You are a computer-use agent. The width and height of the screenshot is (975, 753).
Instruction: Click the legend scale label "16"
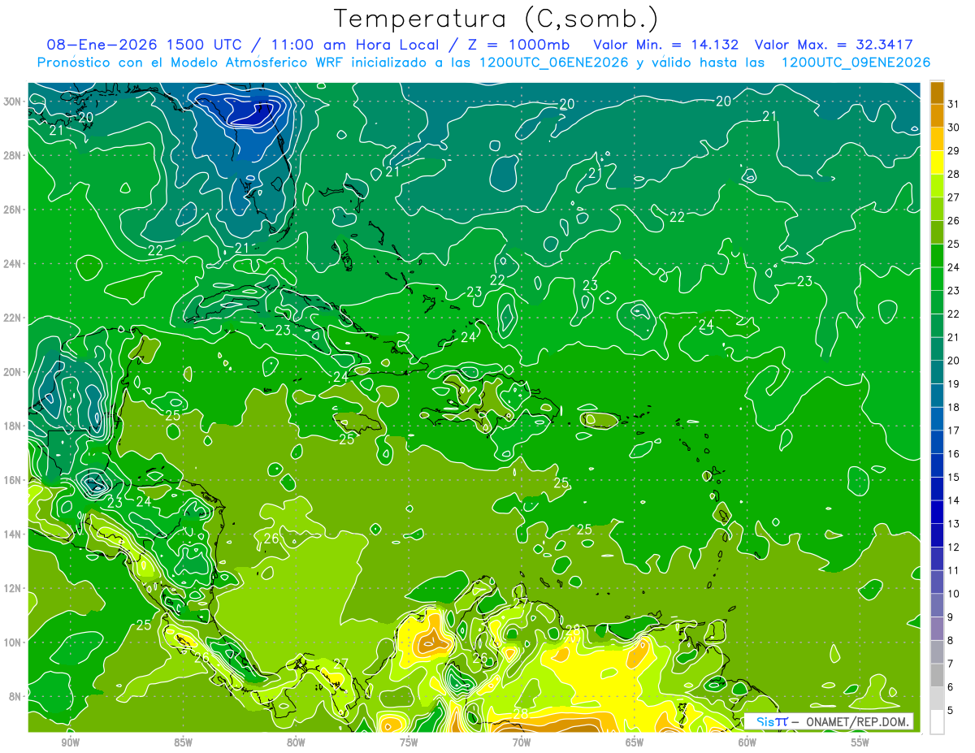click(954, 454)
